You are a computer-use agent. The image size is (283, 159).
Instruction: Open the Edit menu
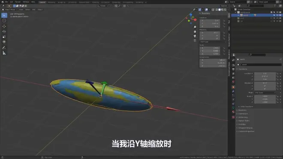click(12, 2)
